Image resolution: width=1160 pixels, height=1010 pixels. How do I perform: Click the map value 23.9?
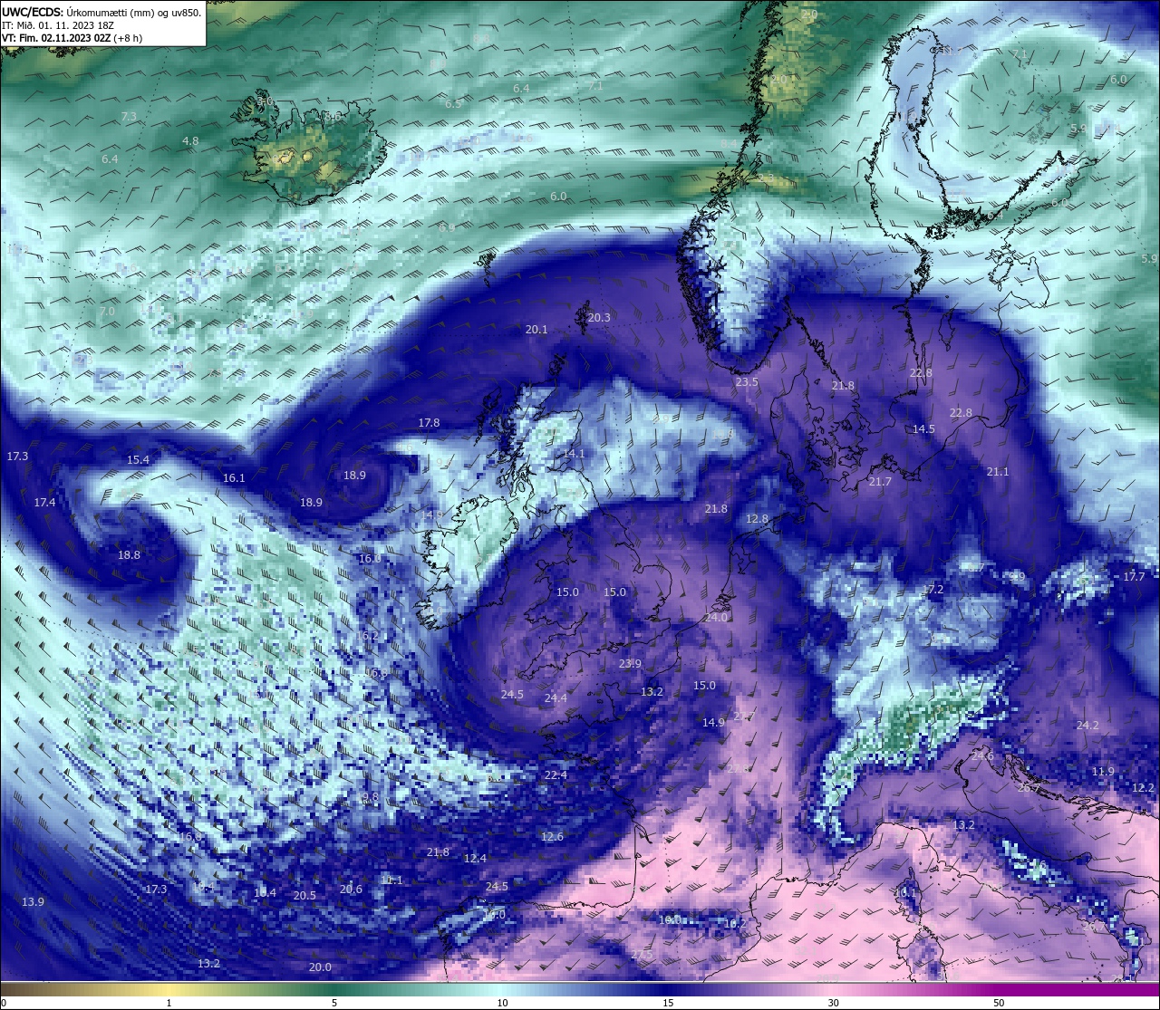[x=630, y=664]
